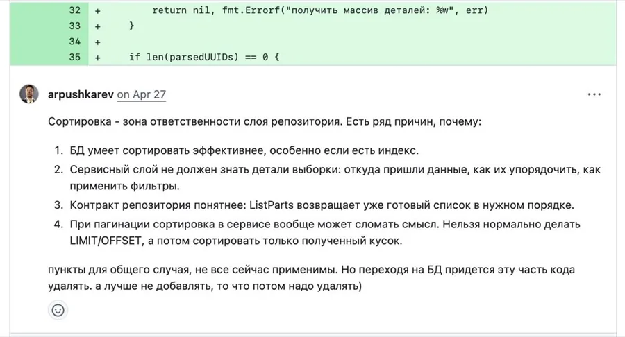Image resolution: width=625 pixels, height=337 pixels.
Task: Open arpushkarev's avatar picture
Action: (29, 94)
